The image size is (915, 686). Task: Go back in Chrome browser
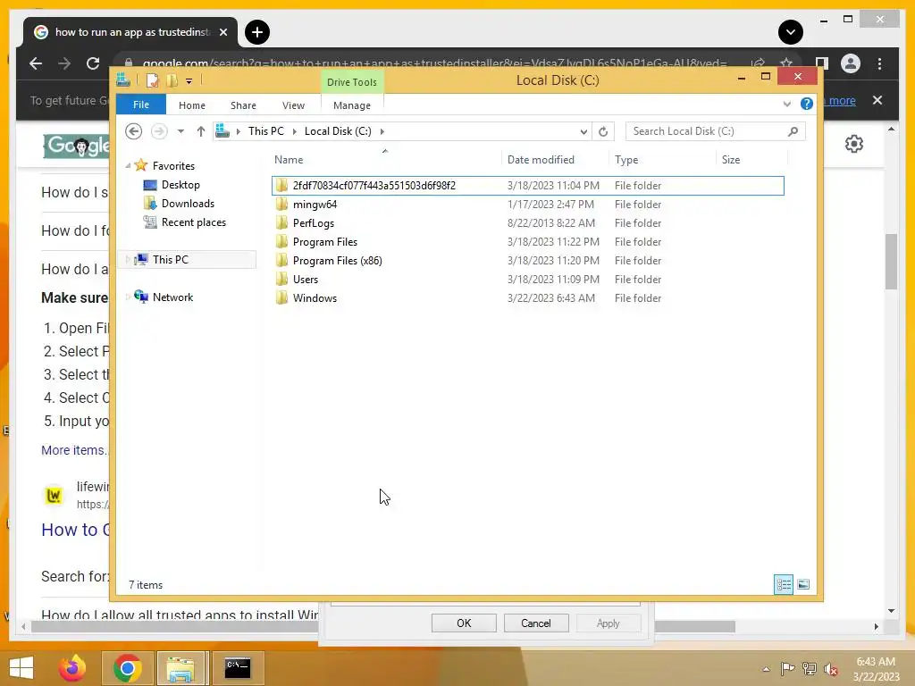(x=36, y=63)
